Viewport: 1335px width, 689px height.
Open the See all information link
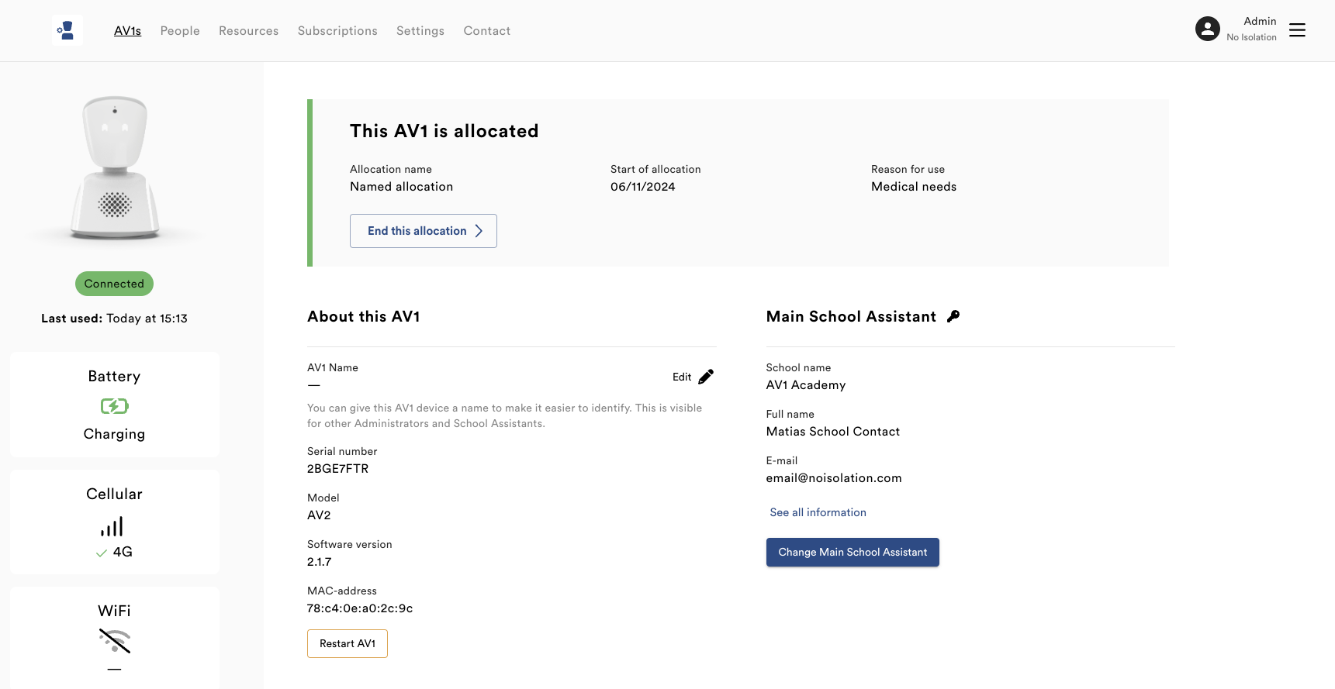coord(818,512)
